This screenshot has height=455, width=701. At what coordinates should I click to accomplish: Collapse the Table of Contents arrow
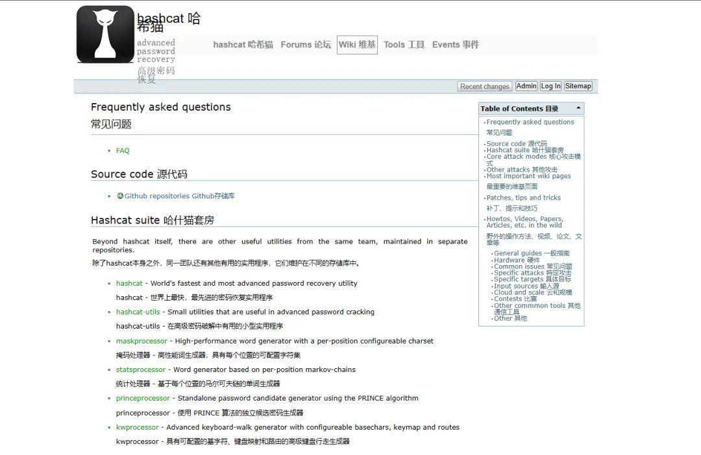click(578, 108)
